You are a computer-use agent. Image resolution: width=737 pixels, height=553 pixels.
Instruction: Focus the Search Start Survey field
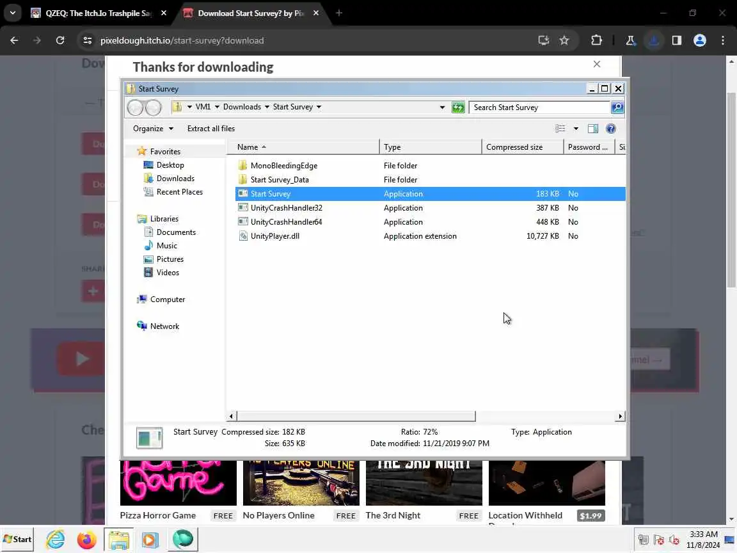pyautogui.click(x=539, y=108)
